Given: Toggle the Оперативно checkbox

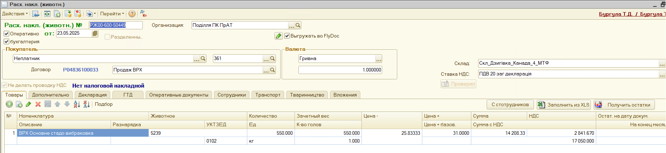Looking at the screenshot, I should tap(6, 34).
